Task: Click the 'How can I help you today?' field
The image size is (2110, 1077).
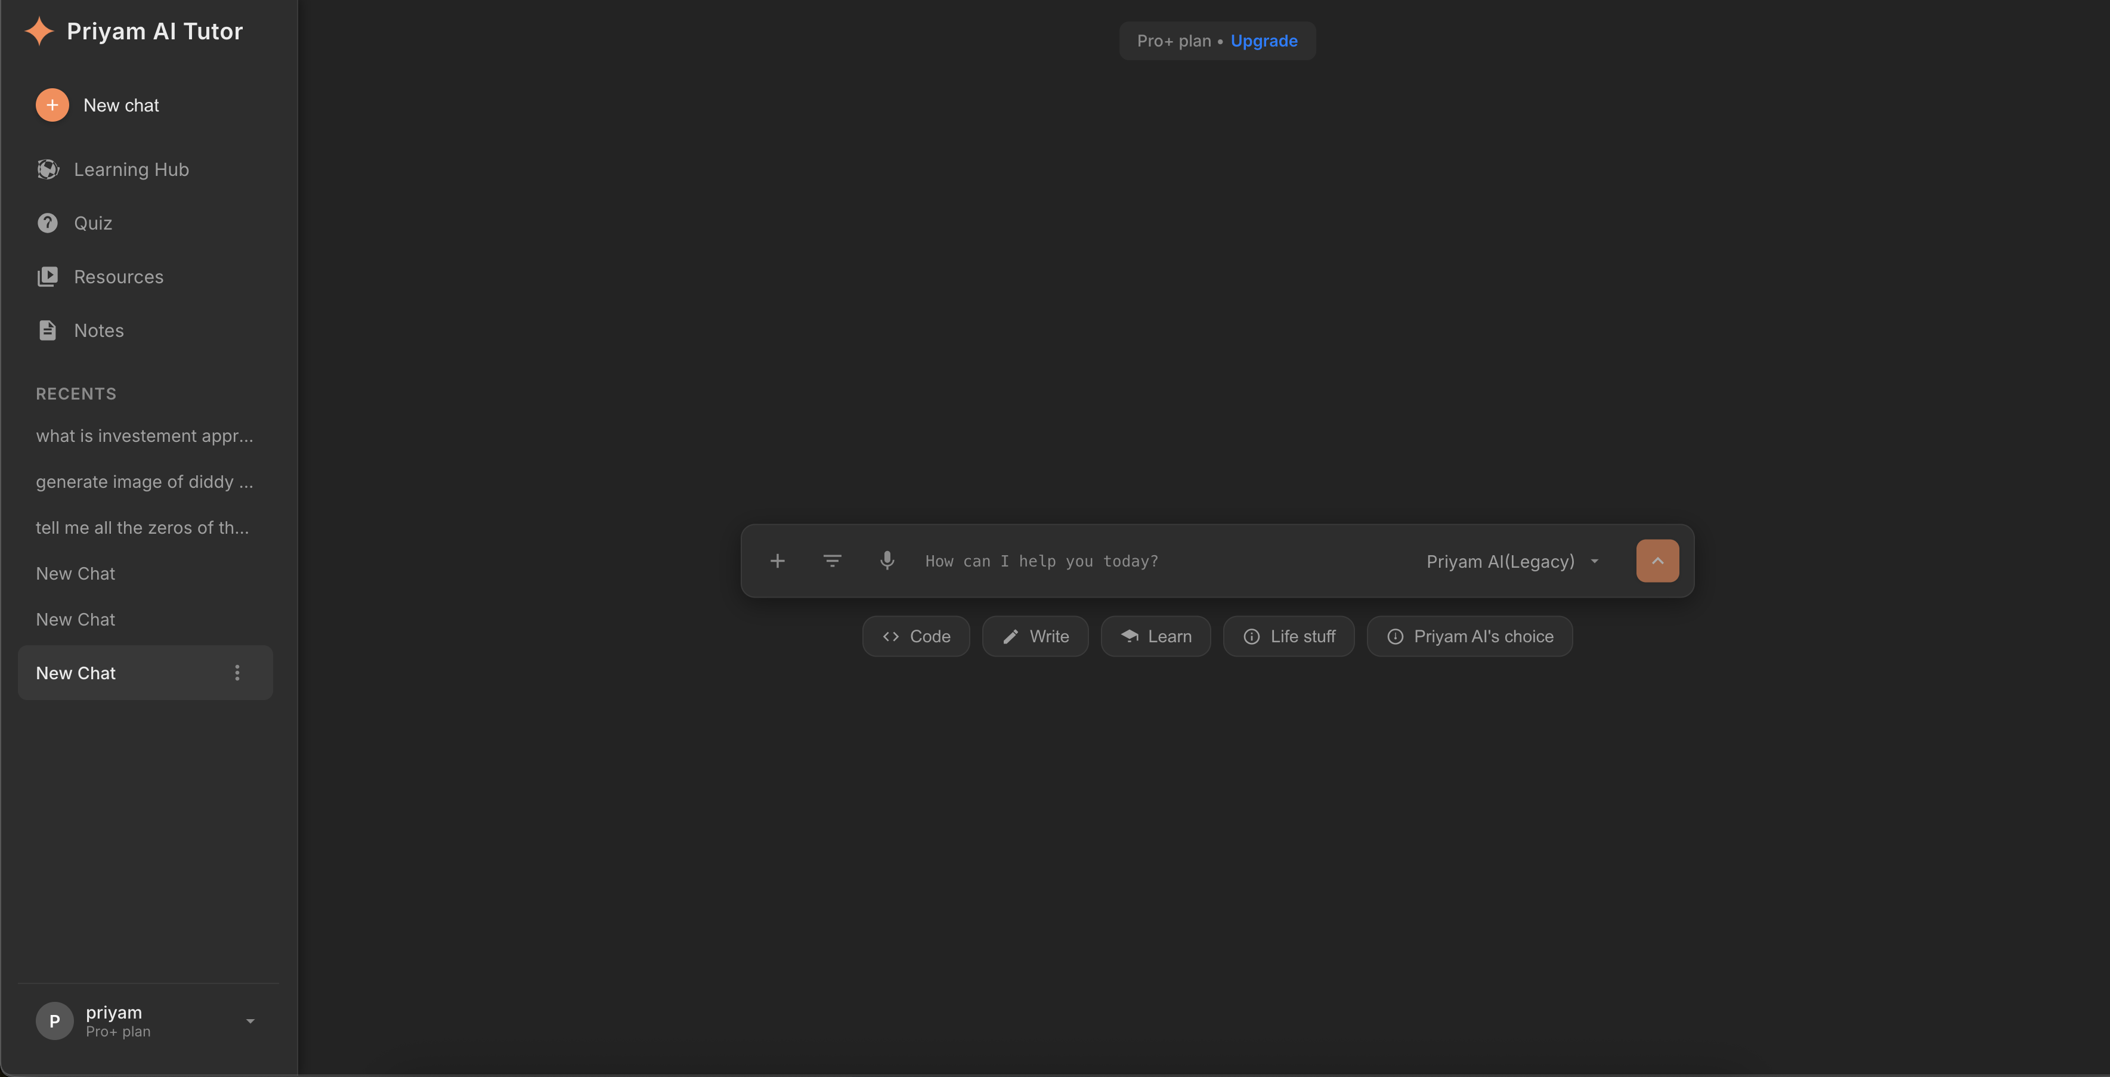Action: (1147, 561)
